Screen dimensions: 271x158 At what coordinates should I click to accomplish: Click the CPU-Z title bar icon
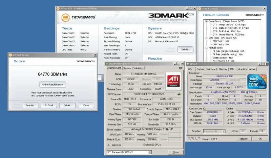pos(188,64)
